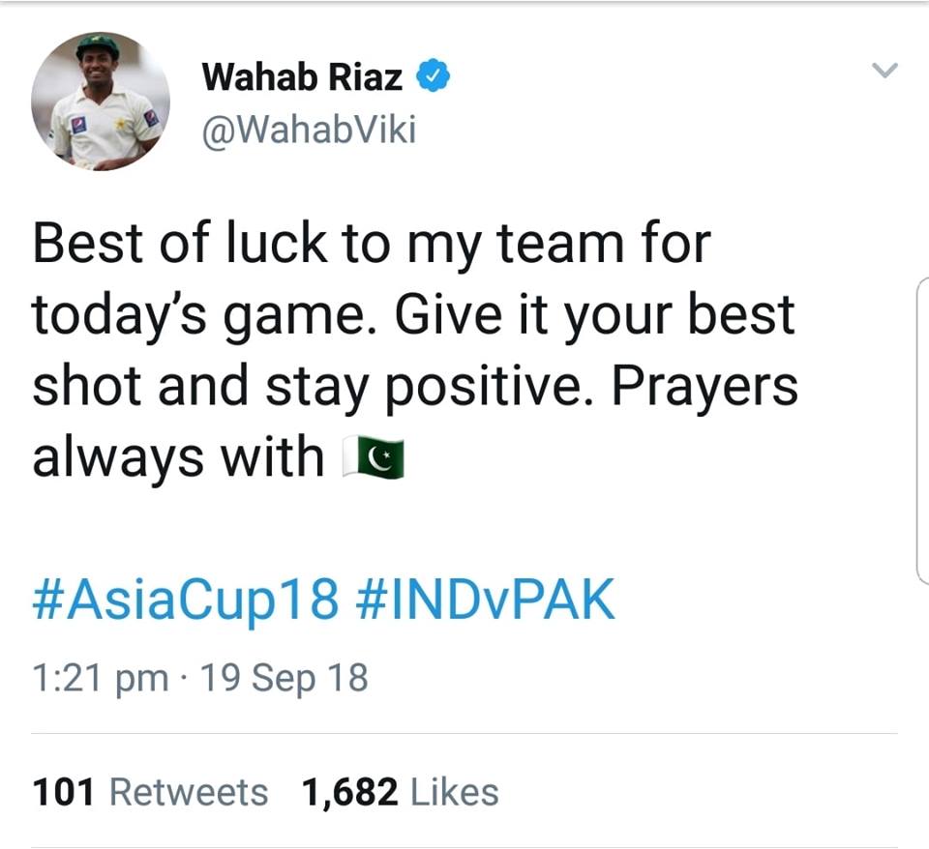View the Retweets label

(x=189, y=792)
